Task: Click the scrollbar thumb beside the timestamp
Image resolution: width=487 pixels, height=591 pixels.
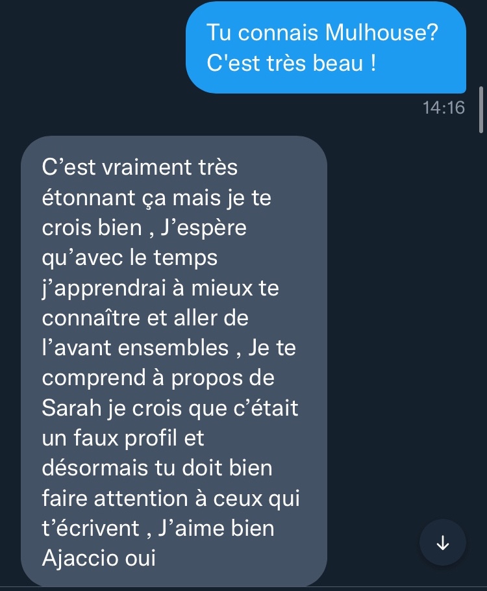Action: coord(481,109)
